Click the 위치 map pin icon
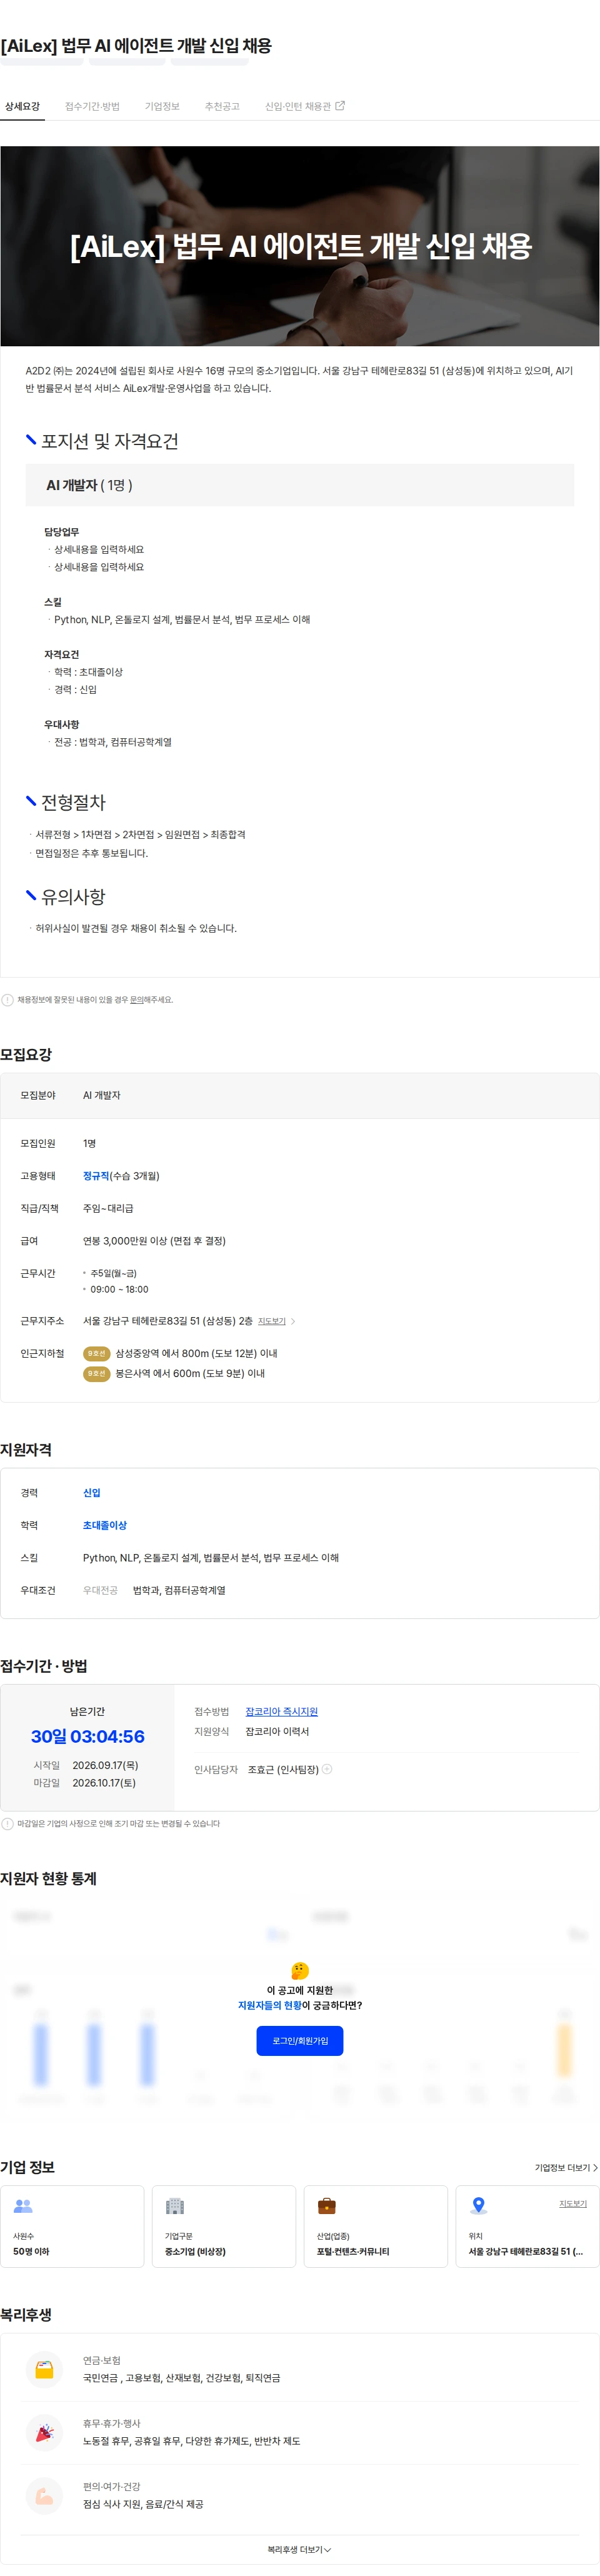 [x=479, y=2205]
